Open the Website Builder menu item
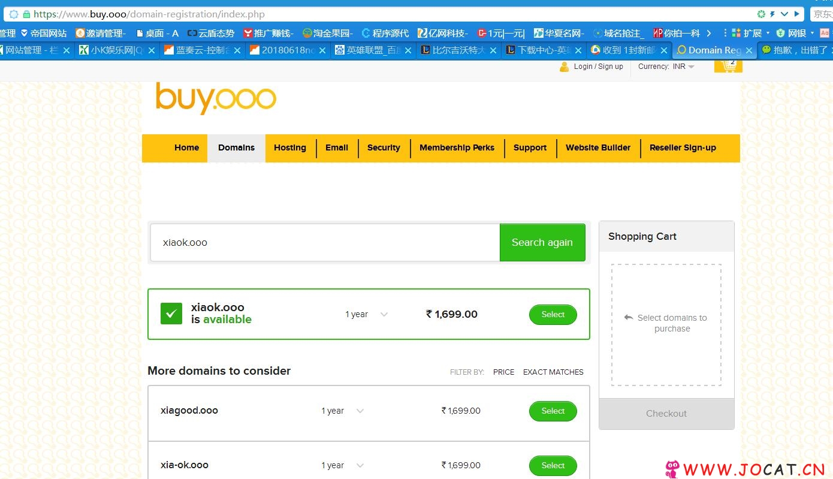The image size is (833, 479). (598, 147)
